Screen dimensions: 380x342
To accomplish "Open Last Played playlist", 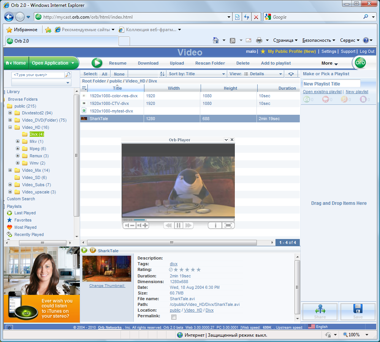I will 25,213.
